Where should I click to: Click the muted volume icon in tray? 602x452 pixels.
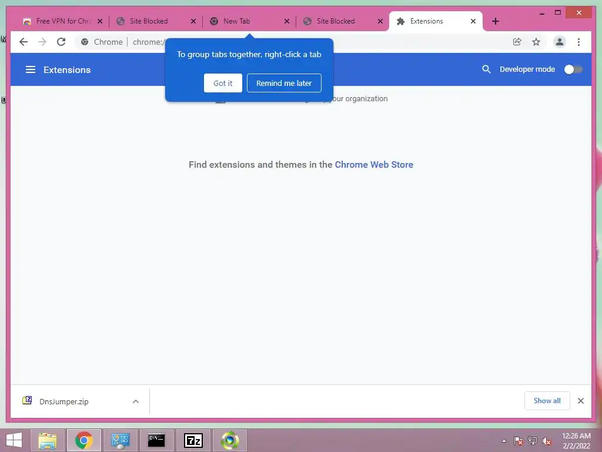[547, 441]
